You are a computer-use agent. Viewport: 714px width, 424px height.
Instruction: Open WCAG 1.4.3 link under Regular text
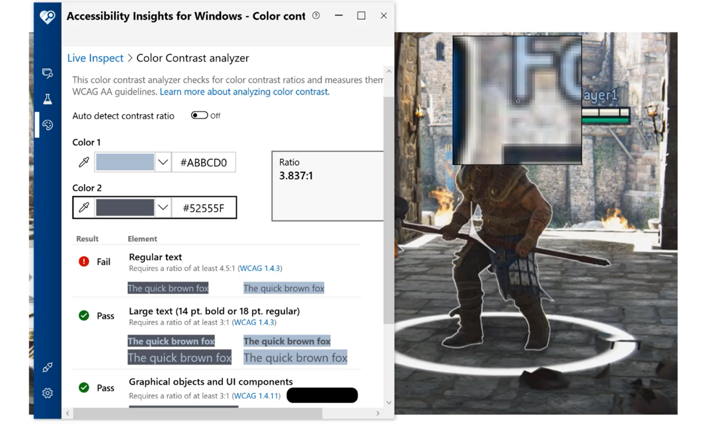coord(260,268)
